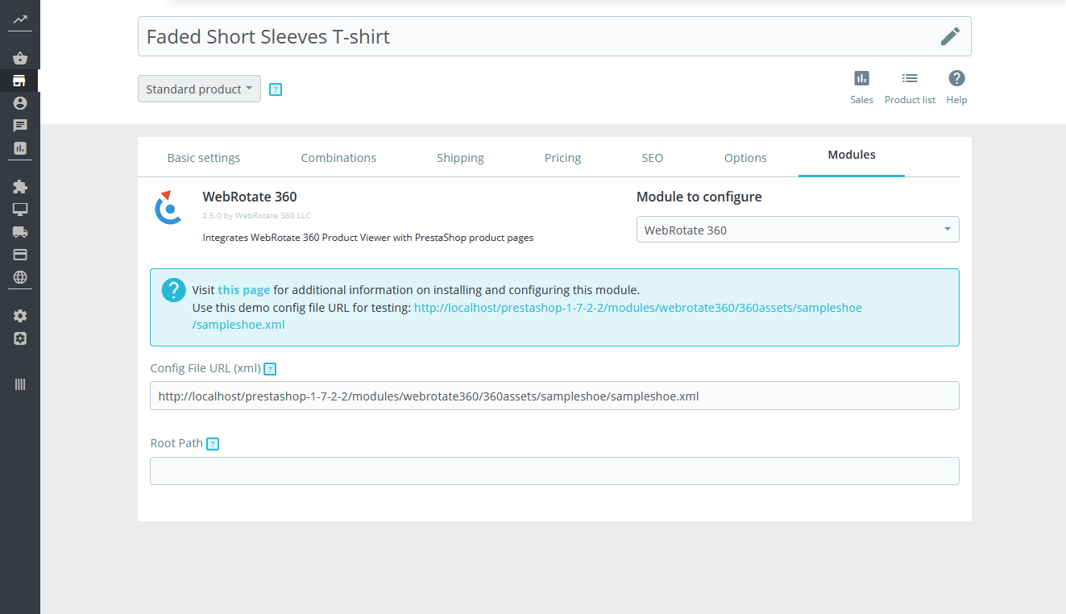The image size is (1066, 614).
Task: Switch to the Basic settings tab
Action: [203, 158]
